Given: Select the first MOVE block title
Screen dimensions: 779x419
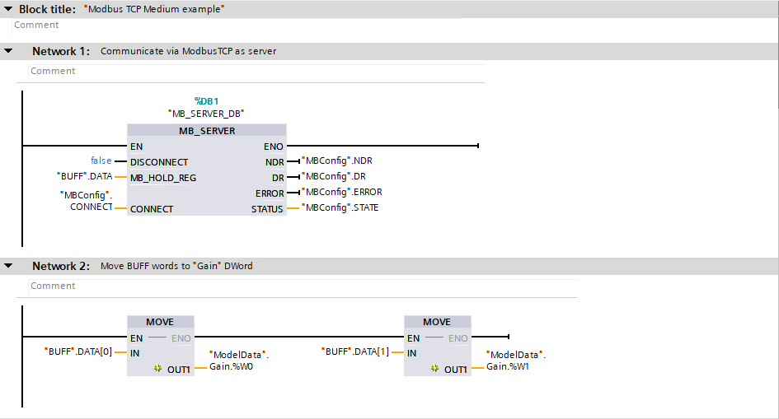Looking at the screenshot, I should [x=160, y=322].
